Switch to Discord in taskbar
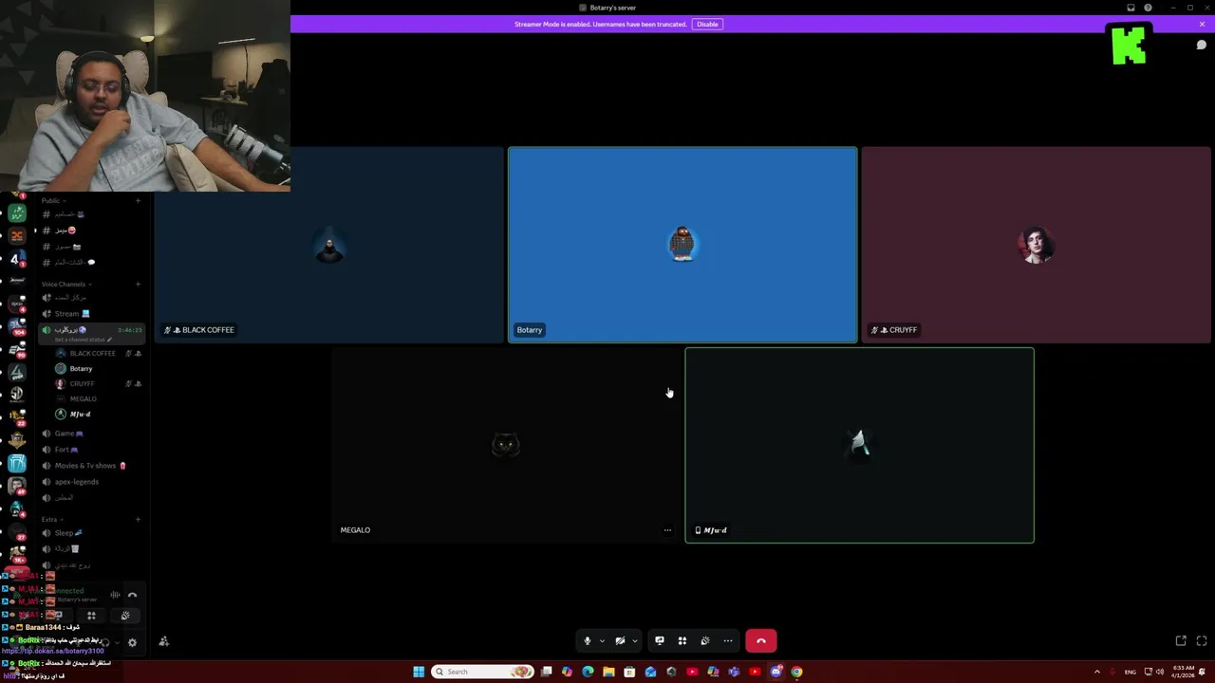 point(776,672)
